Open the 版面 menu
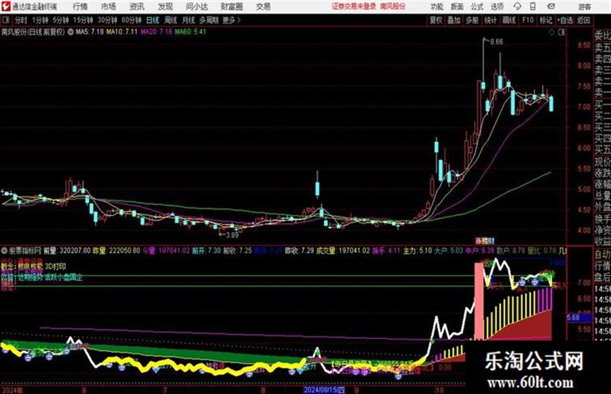The width and height of the screenshot is (611, 394). click(457, 6)
